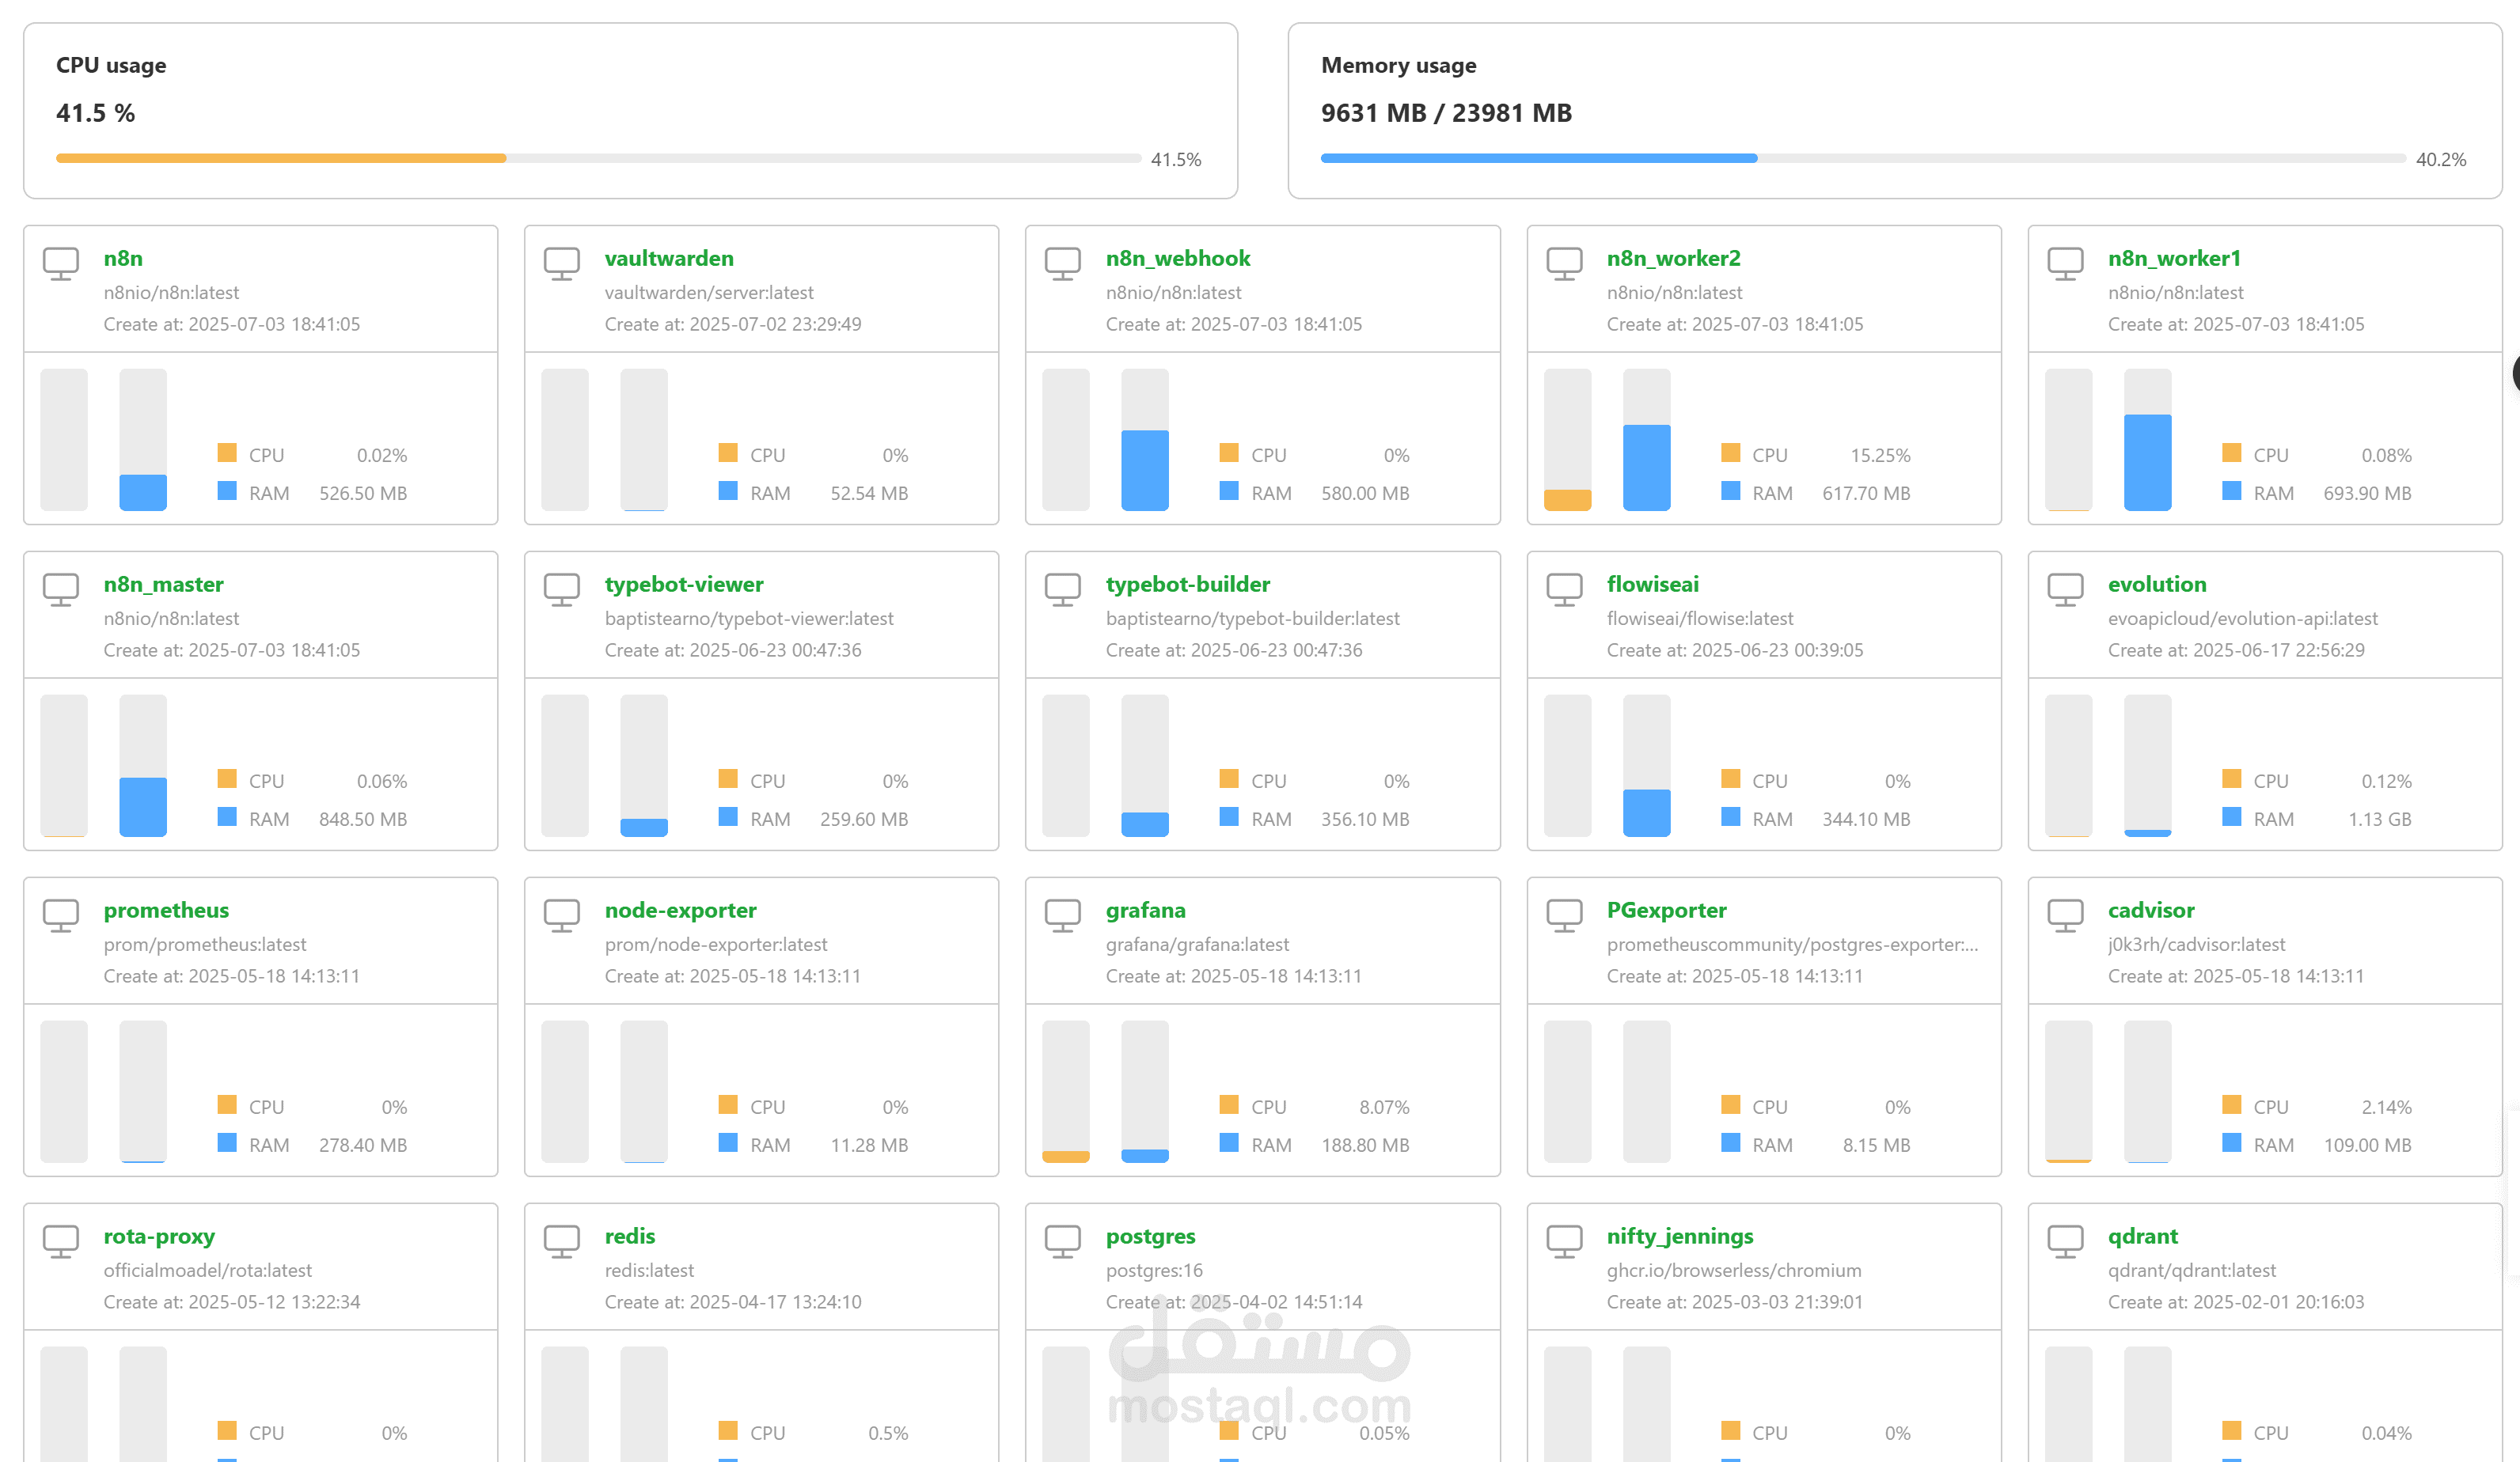Click the 'baptistearno/typebot-builder:latest' image name
This screenshot has height=1462, width=2520.
(1252, 619)
